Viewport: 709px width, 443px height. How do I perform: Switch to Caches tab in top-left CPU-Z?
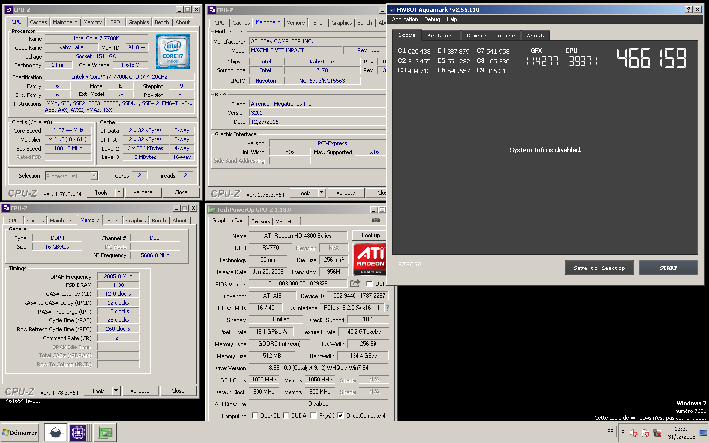[x=38, y=22]
